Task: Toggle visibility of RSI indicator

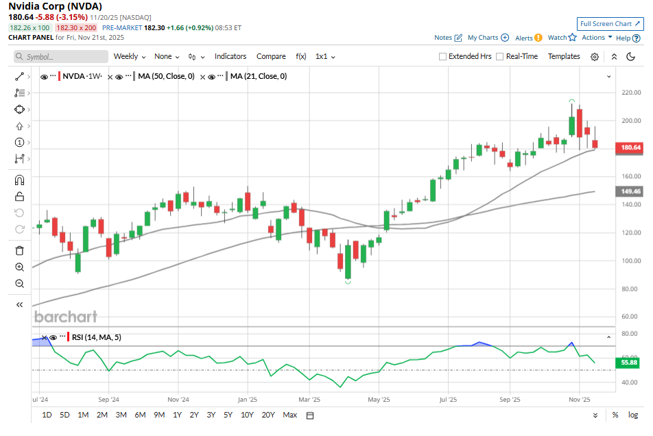Action: tap(54, 337)
